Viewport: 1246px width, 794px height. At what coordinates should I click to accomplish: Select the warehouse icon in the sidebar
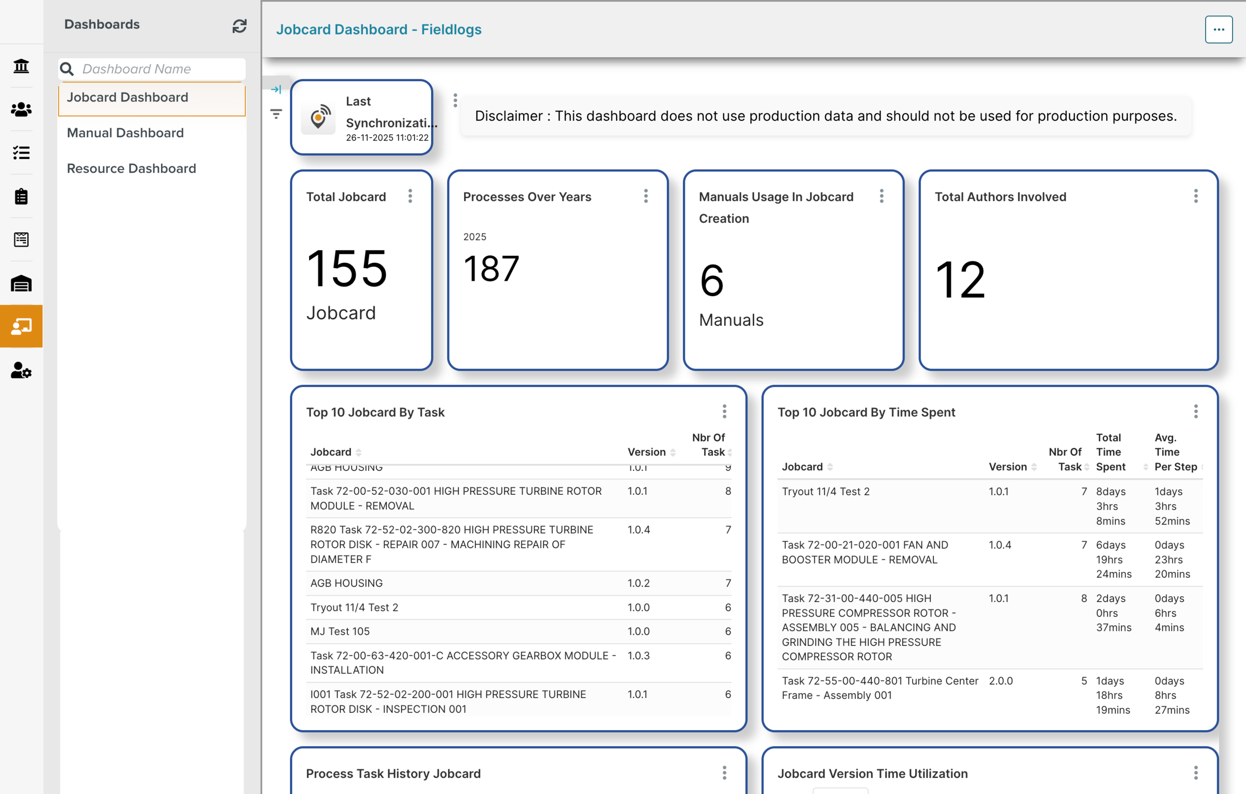click(21, 283)
